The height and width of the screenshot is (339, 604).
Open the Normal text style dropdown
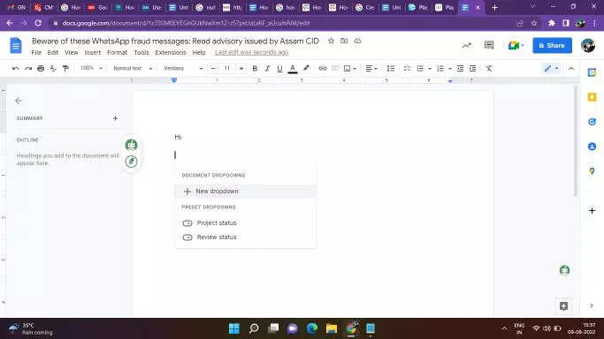(x=133, y=68)
